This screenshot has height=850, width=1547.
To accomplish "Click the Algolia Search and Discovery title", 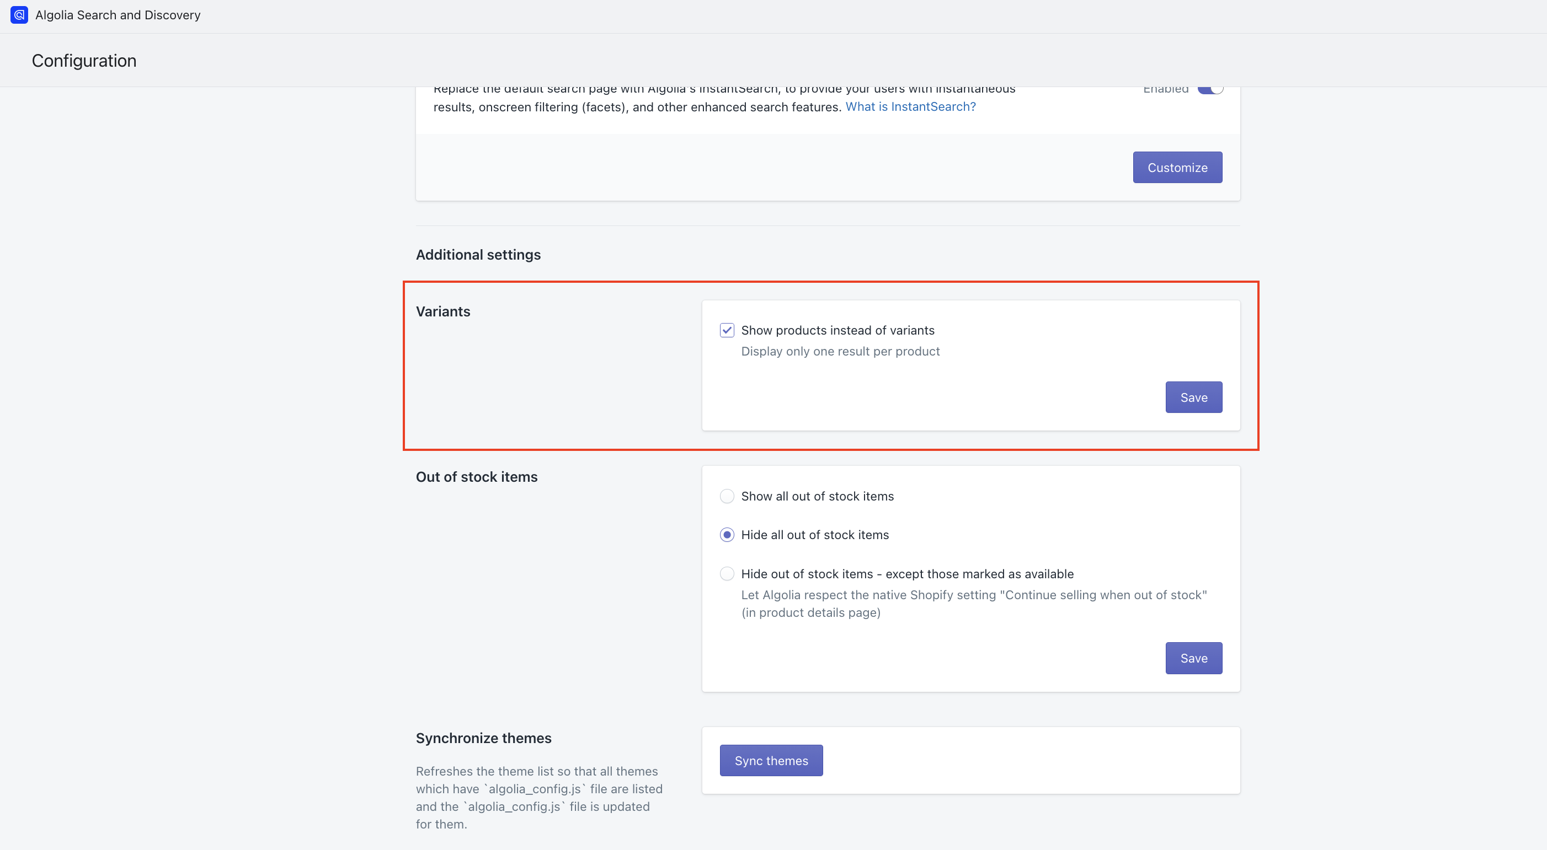I will coord(118,15).
